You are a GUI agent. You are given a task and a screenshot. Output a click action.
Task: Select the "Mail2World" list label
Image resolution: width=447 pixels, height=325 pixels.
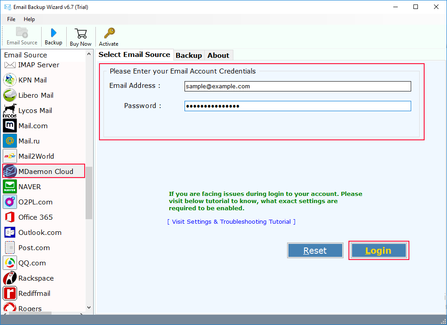tap(36, 156)
